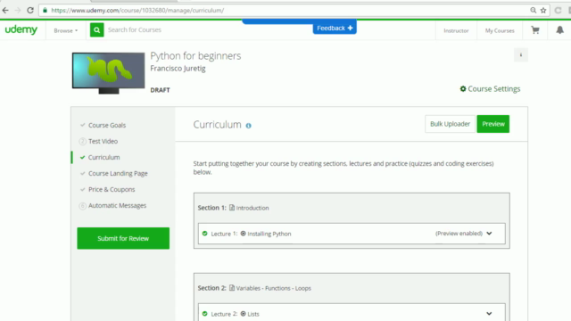Click the secure padlock icon in address bar
The height and width of the screenshot is (321, 571).
pyautogui.click(x=45, y=10)
